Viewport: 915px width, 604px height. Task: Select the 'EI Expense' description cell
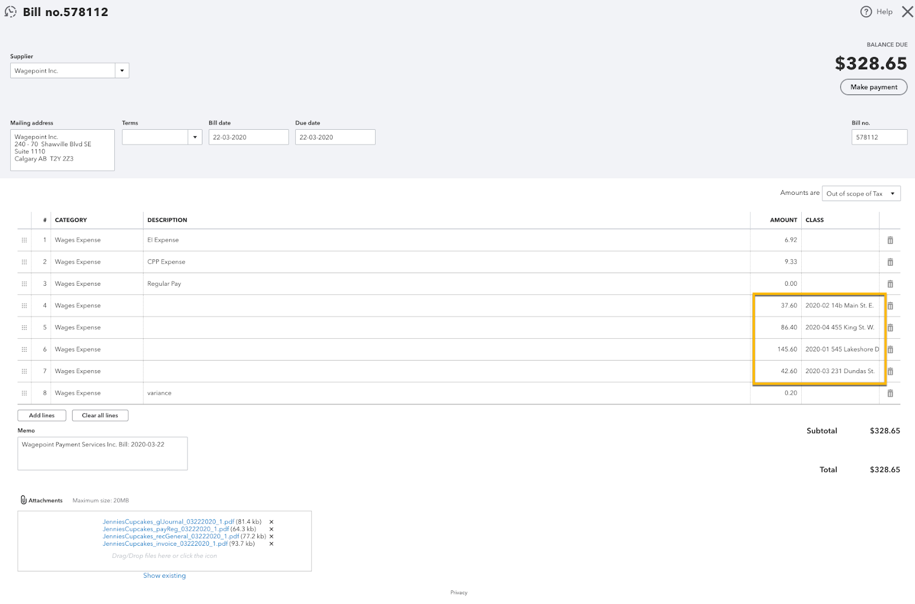446,240
